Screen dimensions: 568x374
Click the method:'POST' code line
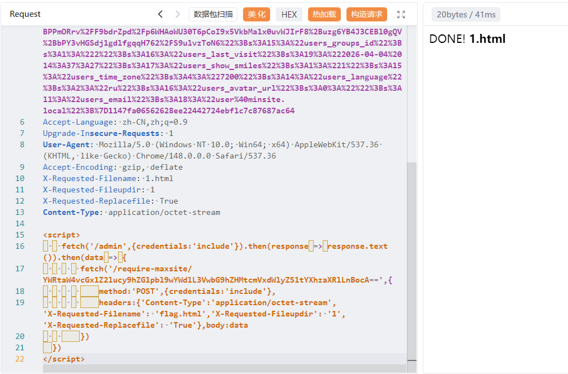coord(159,291)
